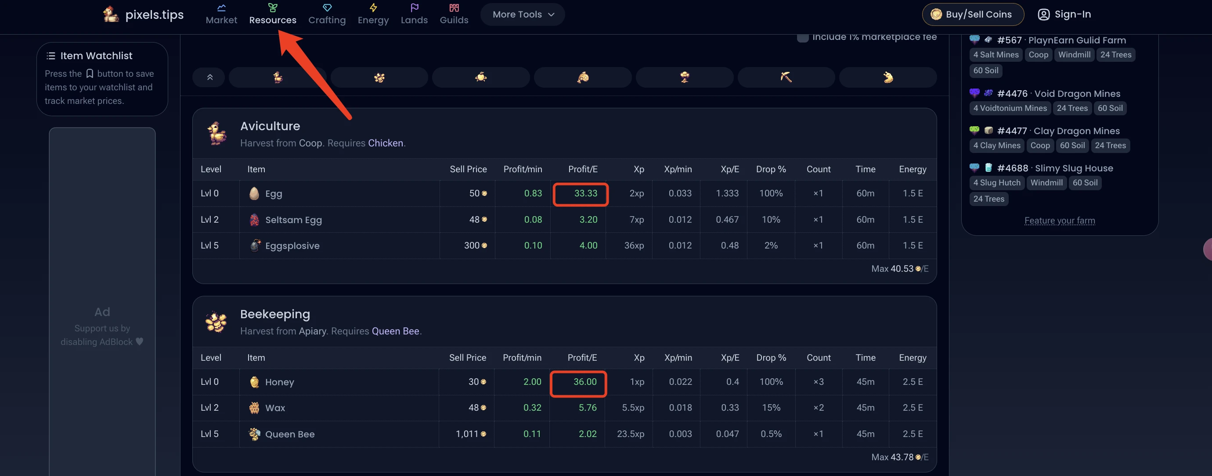Click the Buy/Sell Coins button
This screenshot has height=476, width=1212.
click(x=973, y=14)
